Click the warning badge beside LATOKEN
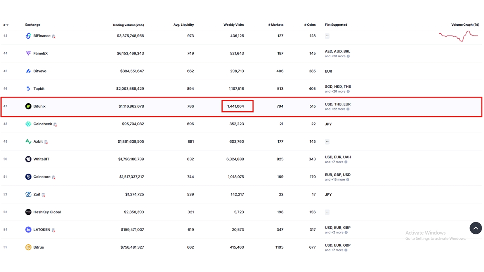 tap(54, 230)
